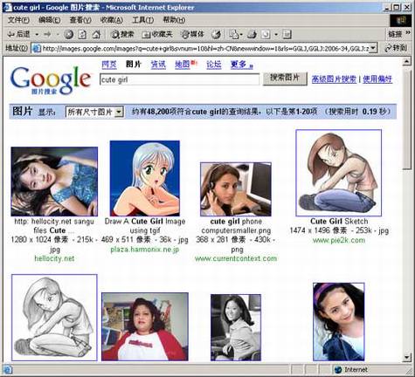Open the Search (搜索) toolbar button

[122, 35]
